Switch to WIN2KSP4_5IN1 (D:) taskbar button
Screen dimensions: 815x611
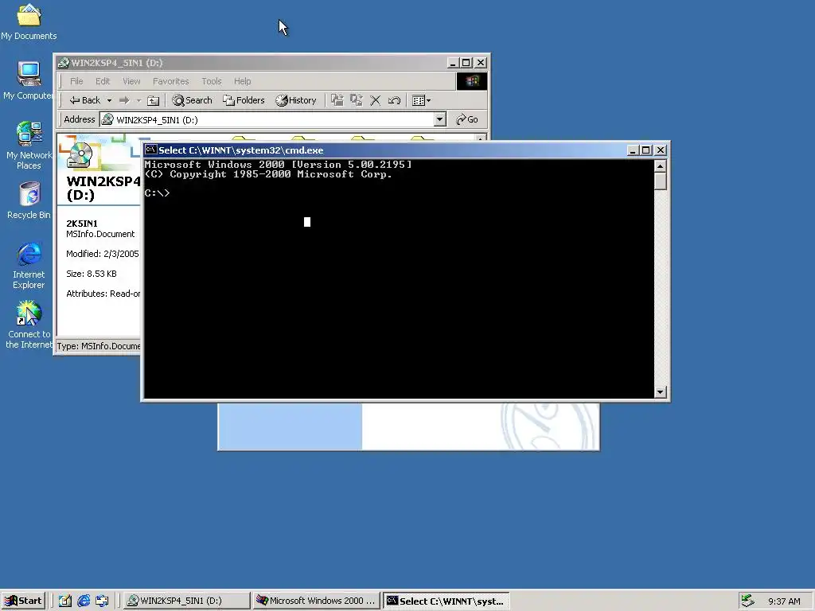(x=186, y=601)
